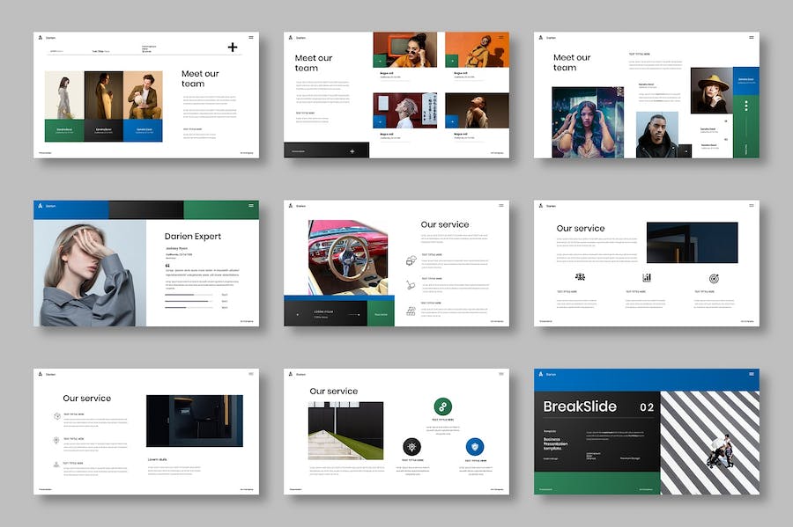
Task: Click the Darien logo on the BreakSlide slide
Action: (540, 374)
